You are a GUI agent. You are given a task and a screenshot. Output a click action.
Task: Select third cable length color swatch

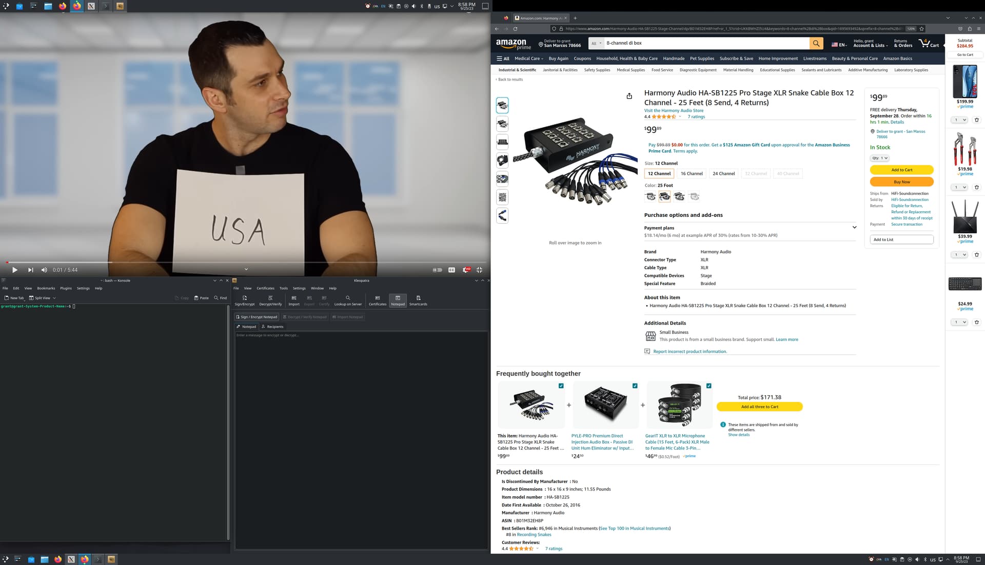679,196
